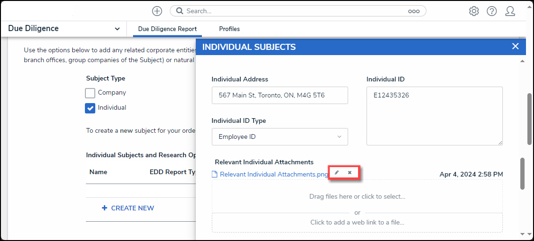This screenshot has width=534, height=241.
Task: Select the Due Diligence Report tab
Action: pyautogui.click(x=167, y=29)
